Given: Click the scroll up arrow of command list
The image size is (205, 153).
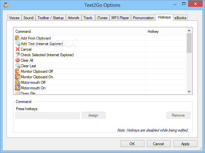Looking at the screenshot, I should click(189, 31).
